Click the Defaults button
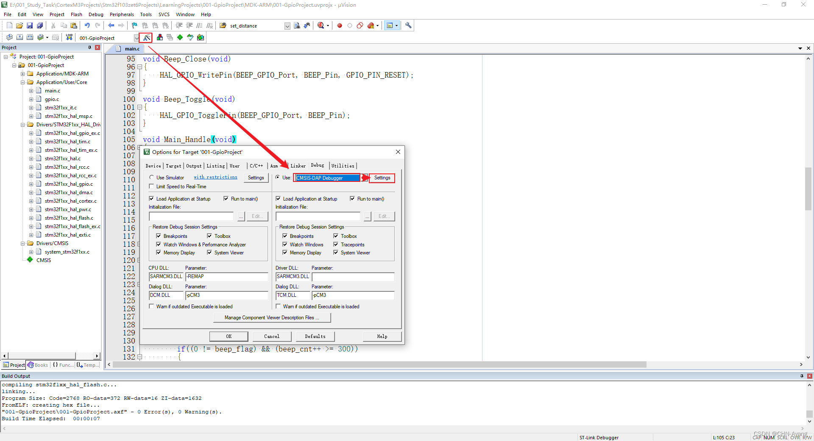Viewport: 814px width, 441px height. (x=315, y=336)
